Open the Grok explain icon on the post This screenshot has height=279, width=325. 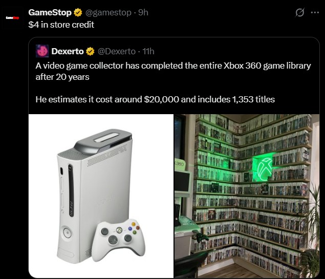300,13
